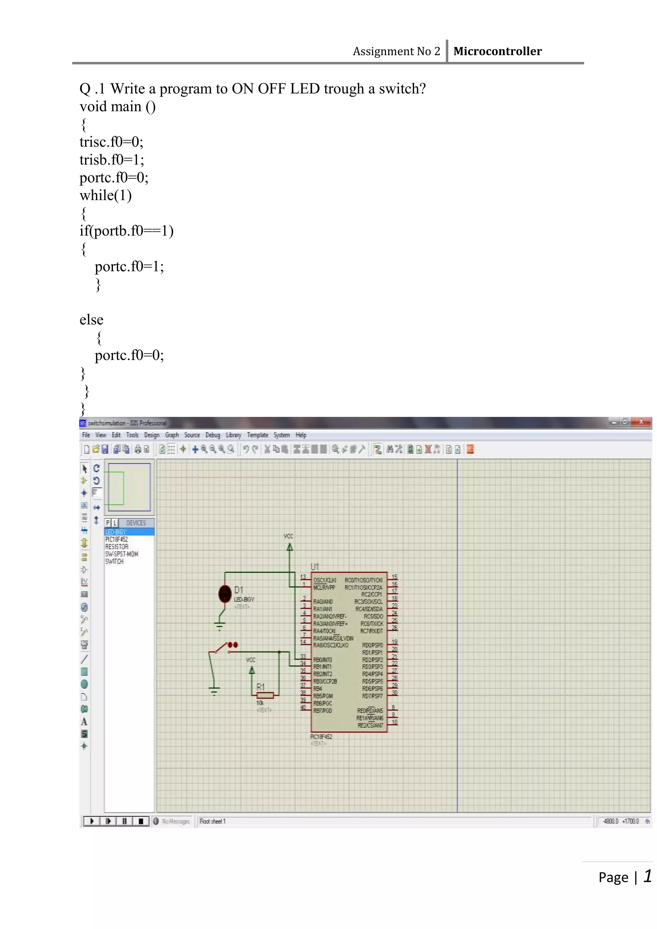Screen dimensions: 657x929
Task: Click the Y-mirror vertical flip icon
Action: (x=96, y=520)
